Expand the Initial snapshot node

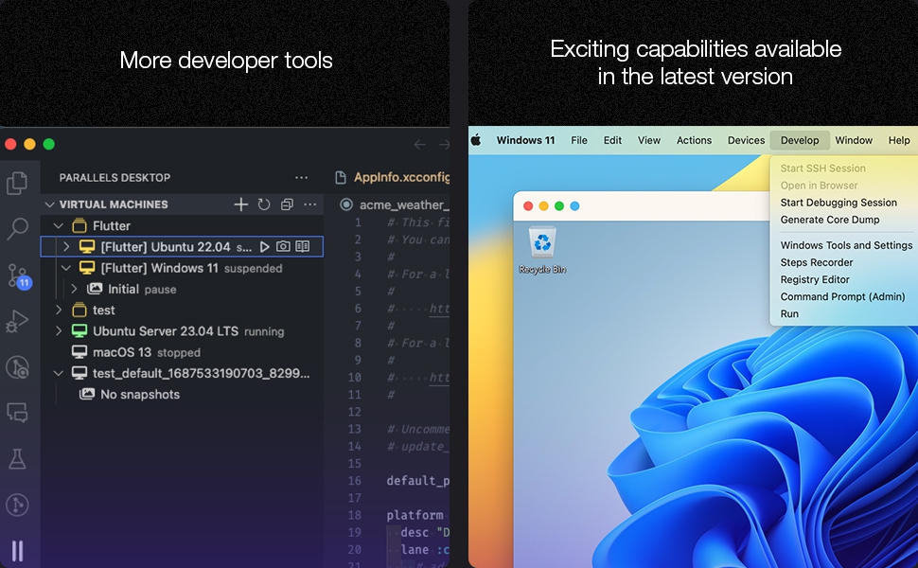pyautogui.click(x=75, y=289)
